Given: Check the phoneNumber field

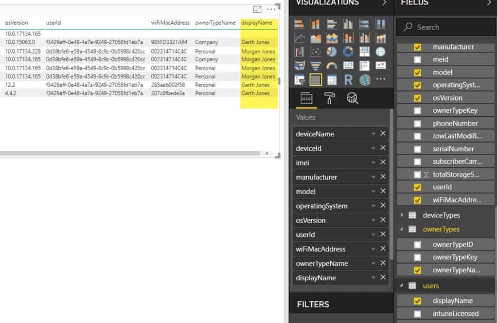Looking at the screenshot, I should click(x=417, y=124).
